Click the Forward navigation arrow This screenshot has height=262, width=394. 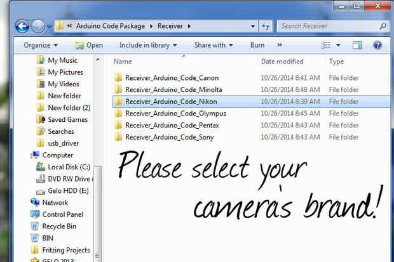pos(38,27)
